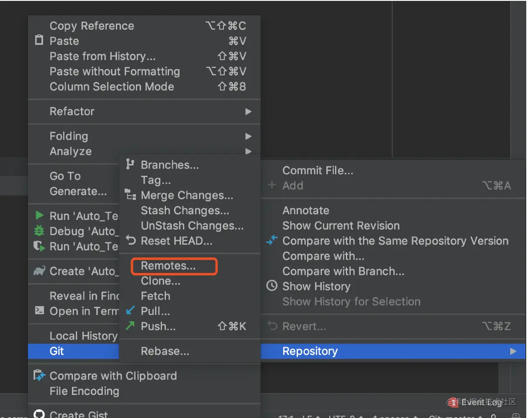Select Column Selection Mode
The width and height of the screenshot is (528, 418).
[x=112, y=87]
